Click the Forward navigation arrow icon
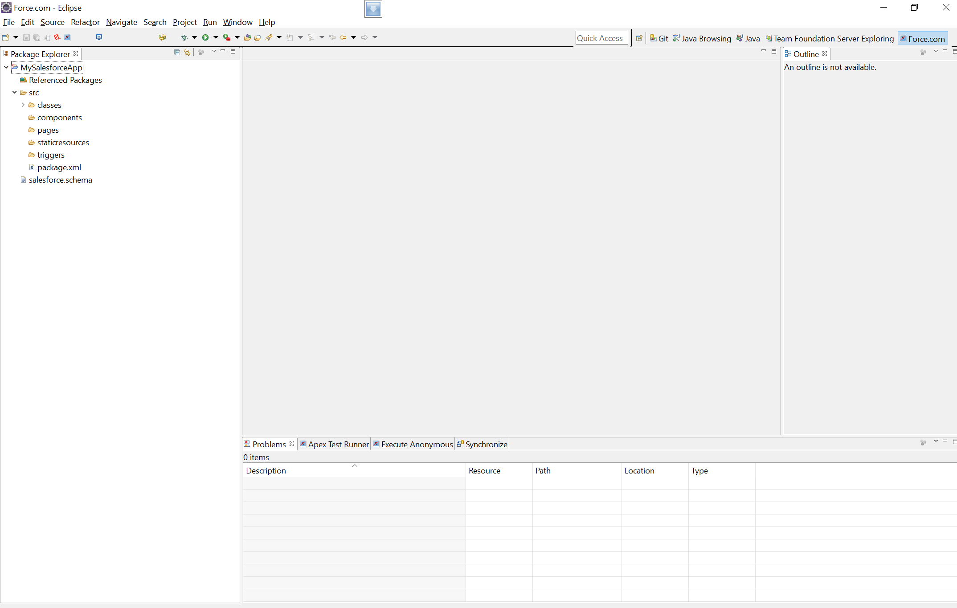 pos(364,37)
